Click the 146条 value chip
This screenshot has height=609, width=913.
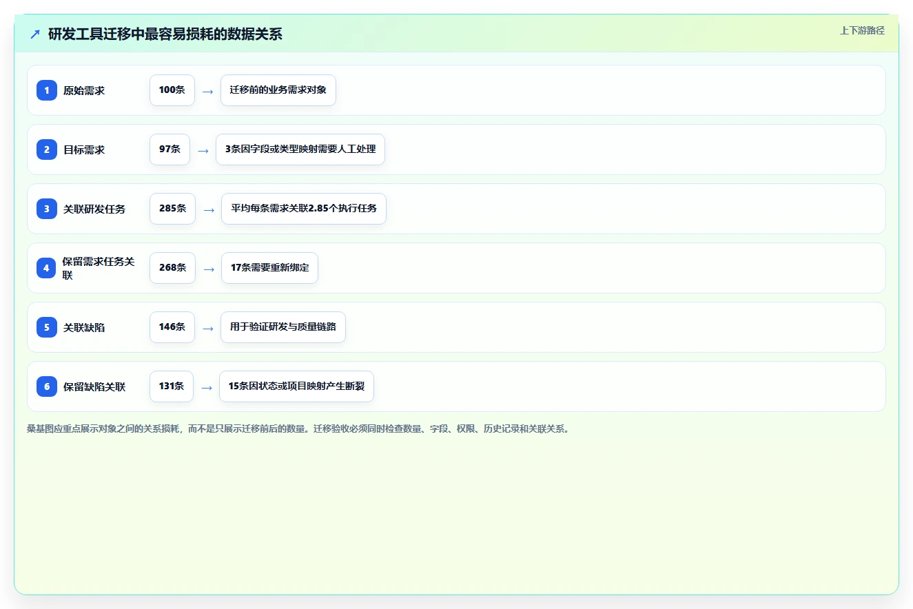coord(172,327)
